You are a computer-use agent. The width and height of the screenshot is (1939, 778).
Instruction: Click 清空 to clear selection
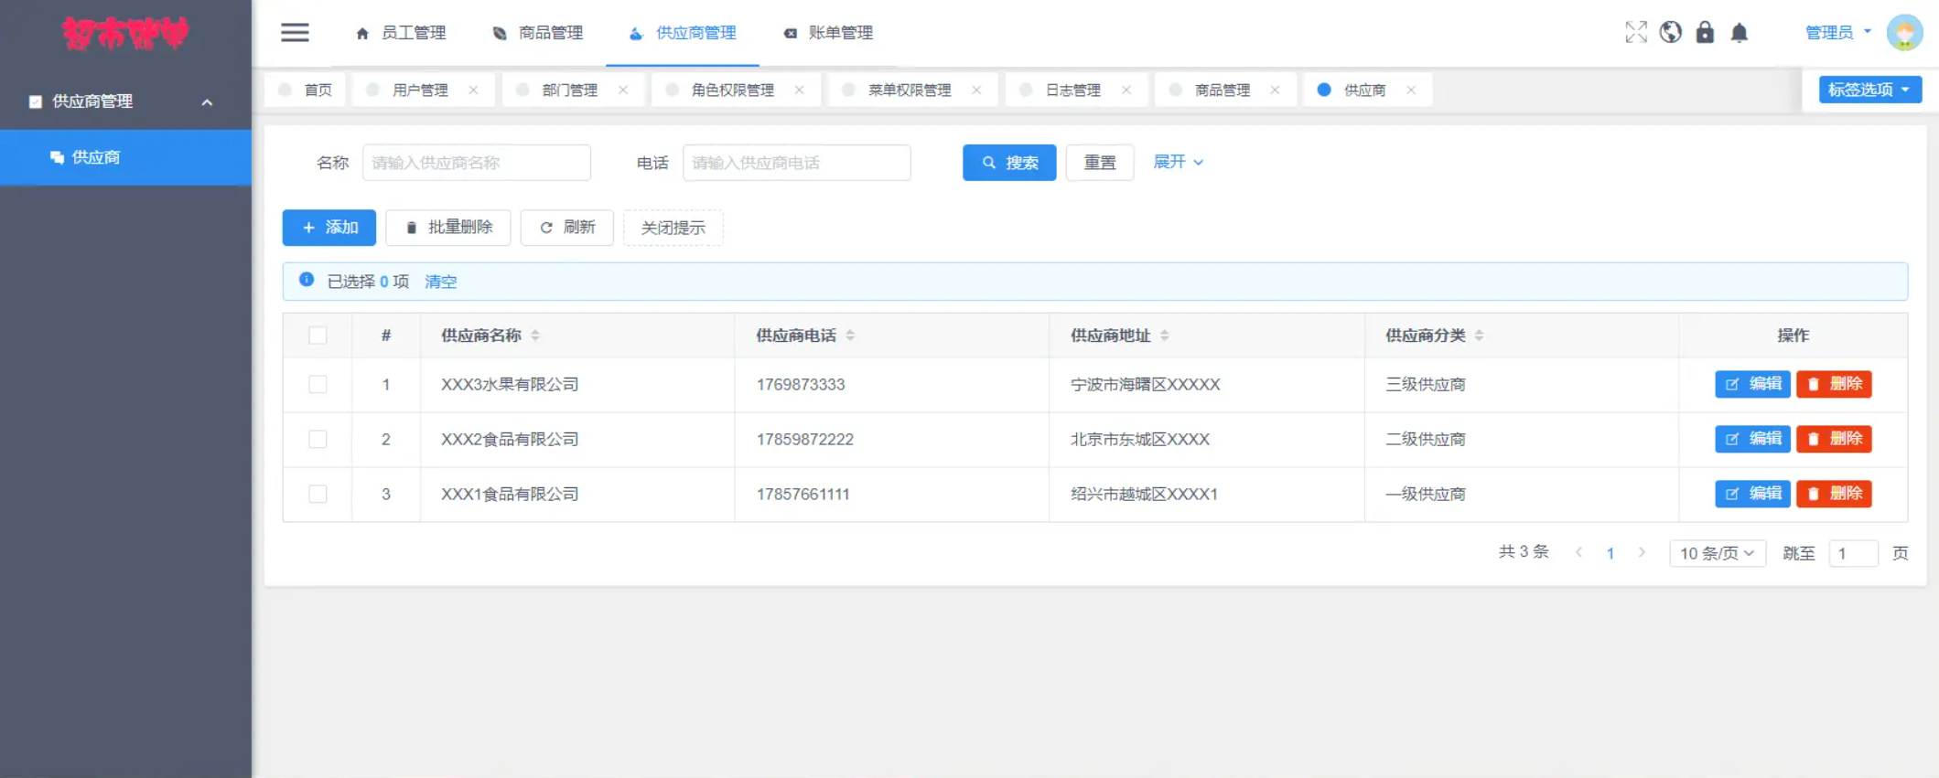[440, 282]
